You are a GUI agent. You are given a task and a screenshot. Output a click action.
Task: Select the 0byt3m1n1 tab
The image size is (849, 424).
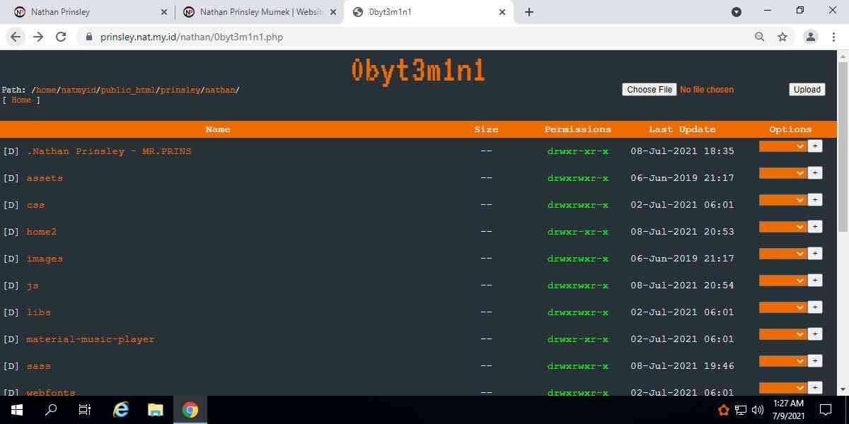(x=429, y=12)
